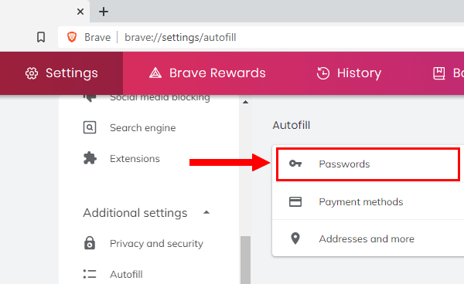Screen dimensions: 464x284
Task: Click the location pin Addresses icon
Action: coord(295,238)
